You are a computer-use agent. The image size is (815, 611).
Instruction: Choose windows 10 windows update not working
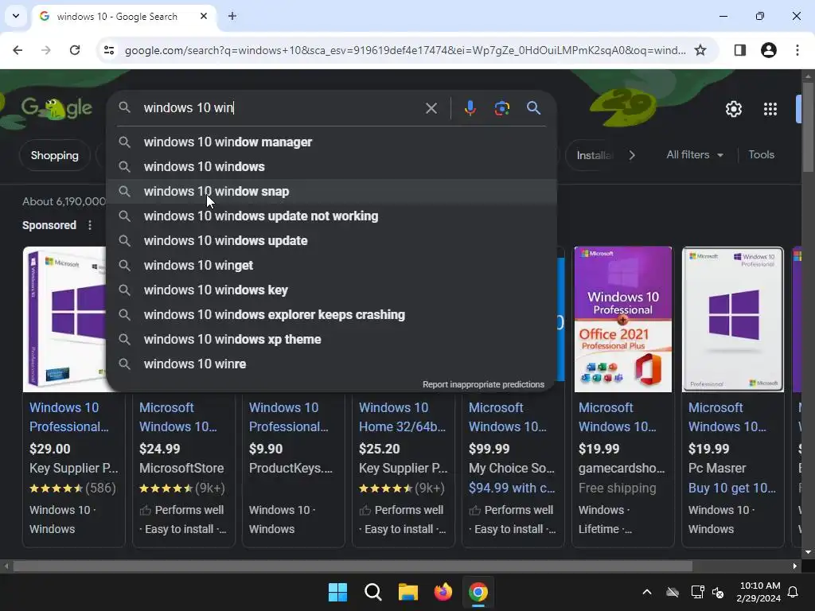click(332, 216)
